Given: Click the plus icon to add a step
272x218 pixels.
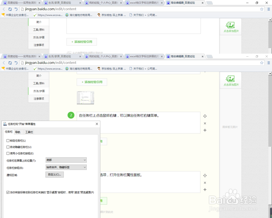Looking at the screenshot, I should (205, 131).
